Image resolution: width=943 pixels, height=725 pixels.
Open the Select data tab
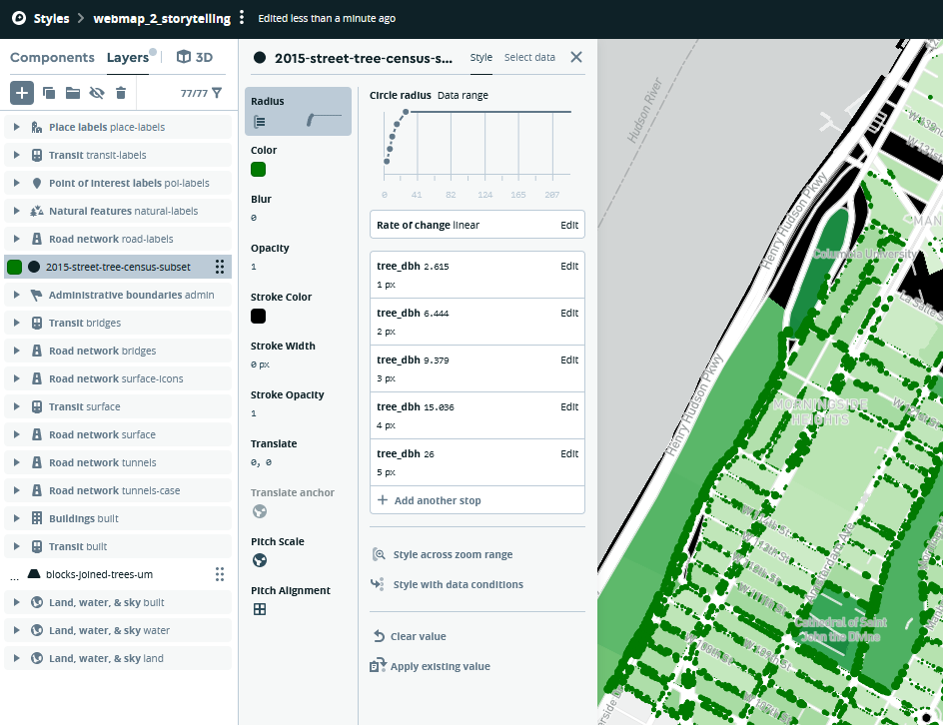(x=529, y=58)
